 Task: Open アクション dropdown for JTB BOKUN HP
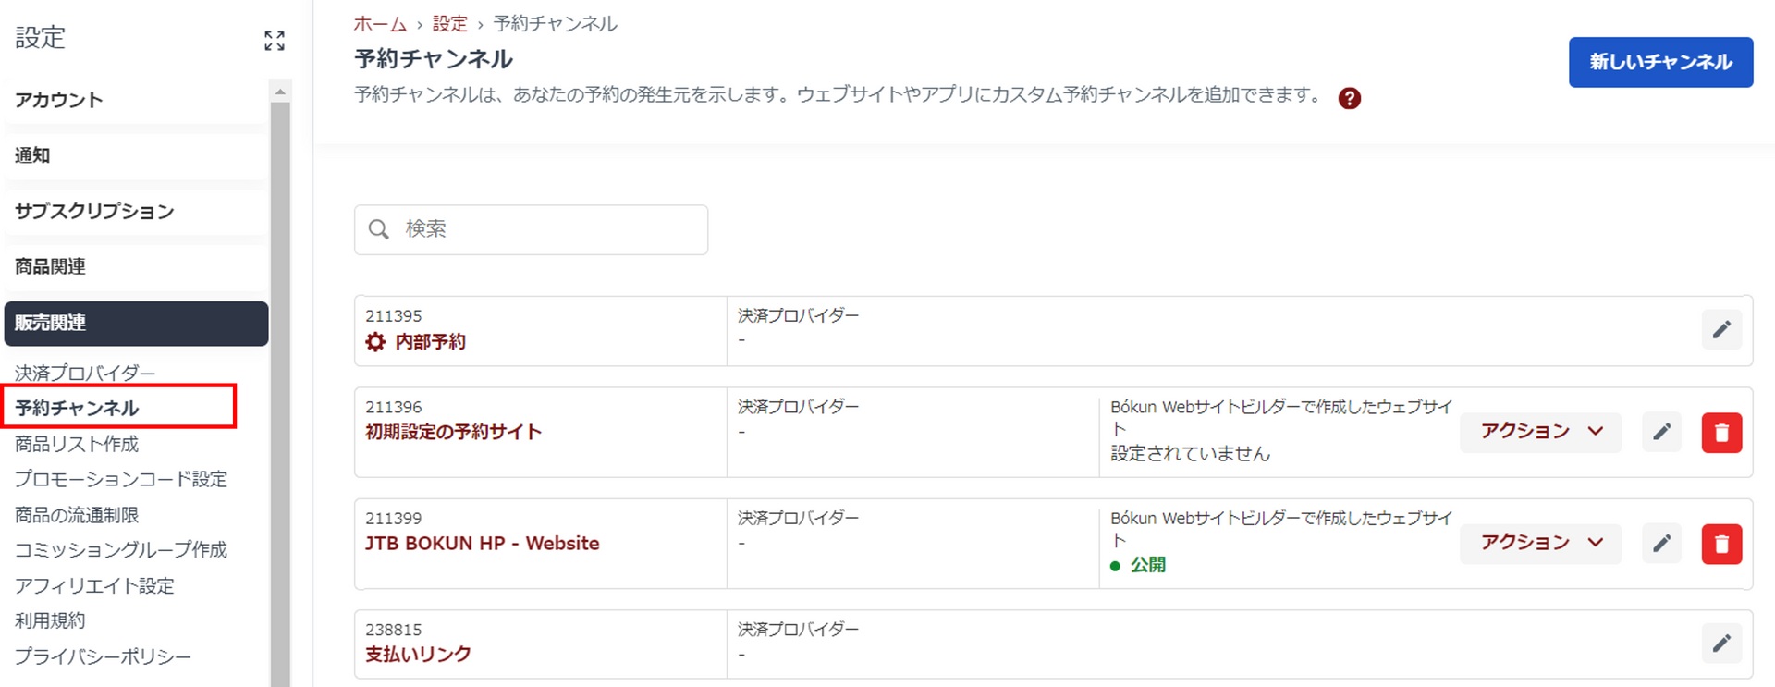[1540, 543]
